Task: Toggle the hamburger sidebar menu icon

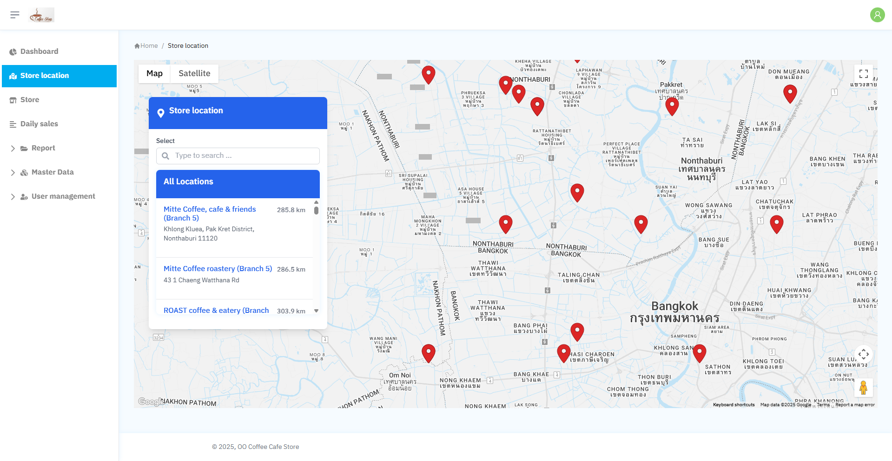Action: (x=15, y=15)
